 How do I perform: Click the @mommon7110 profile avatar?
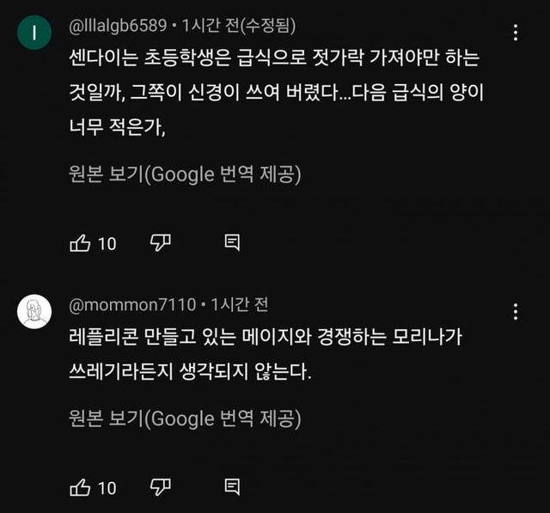(34, 310)
